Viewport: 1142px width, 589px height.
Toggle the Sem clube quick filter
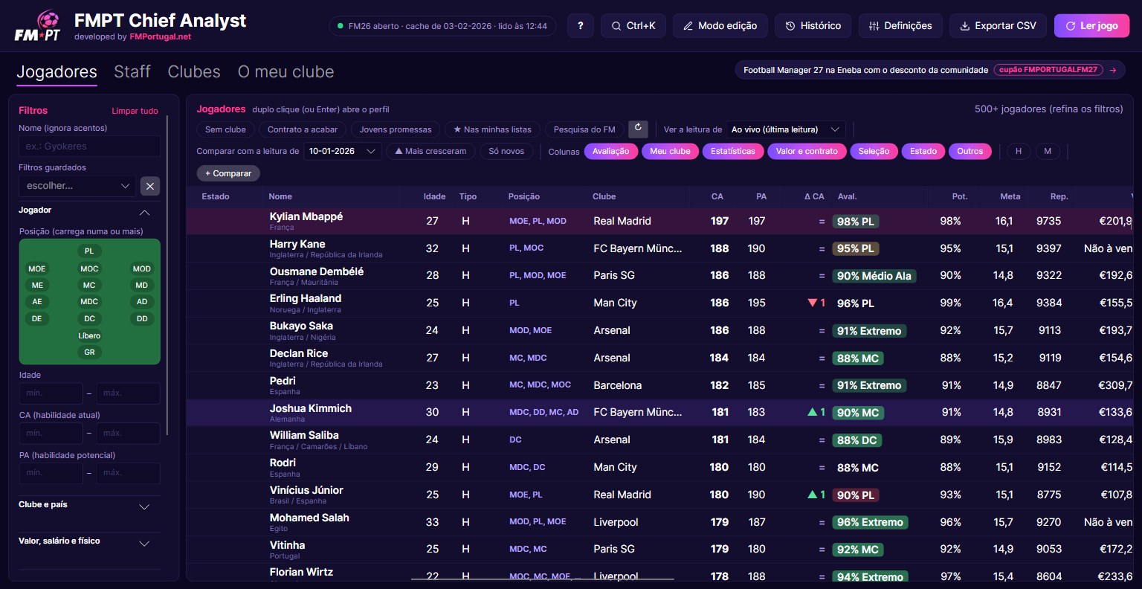pyautogui.click(x=225, y=129)
